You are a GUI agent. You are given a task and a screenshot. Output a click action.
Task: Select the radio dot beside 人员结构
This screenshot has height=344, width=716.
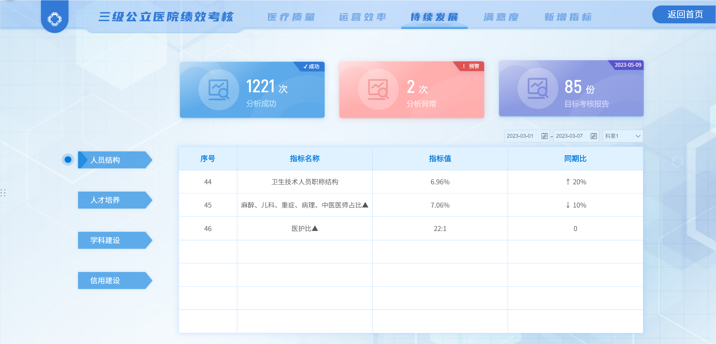(68, 160)
